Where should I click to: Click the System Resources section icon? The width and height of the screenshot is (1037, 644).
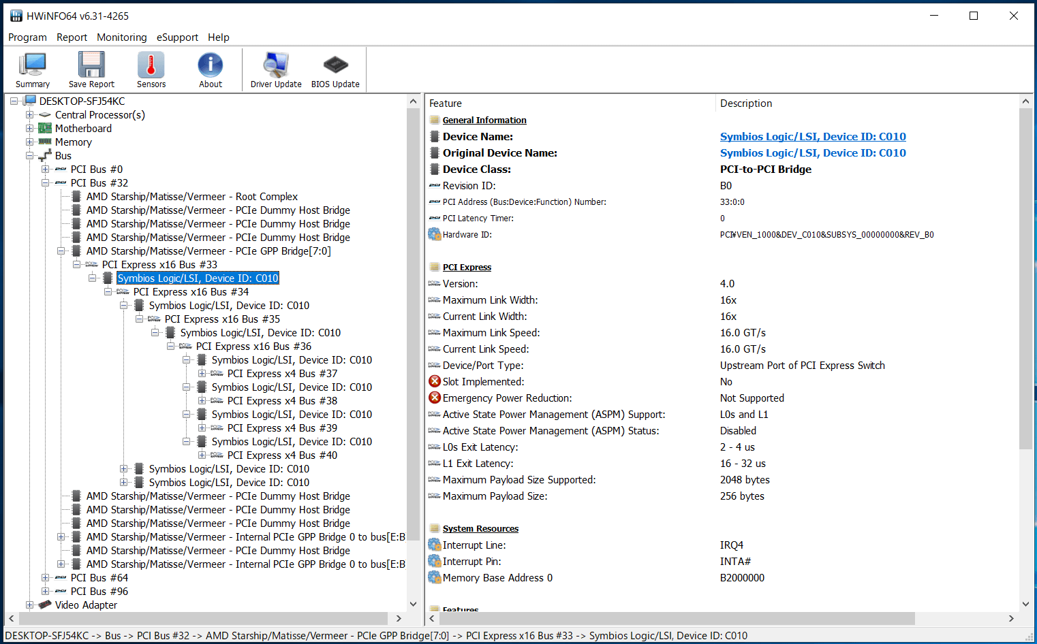click(435, 528)
